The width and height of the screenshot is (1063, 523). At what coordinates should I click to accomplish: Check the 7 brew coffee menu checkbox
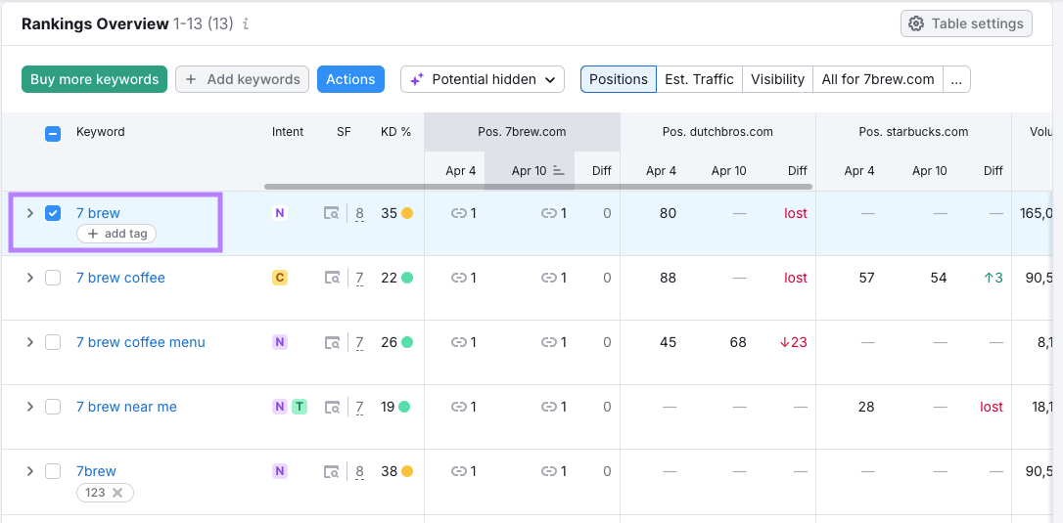click(53, 342)
